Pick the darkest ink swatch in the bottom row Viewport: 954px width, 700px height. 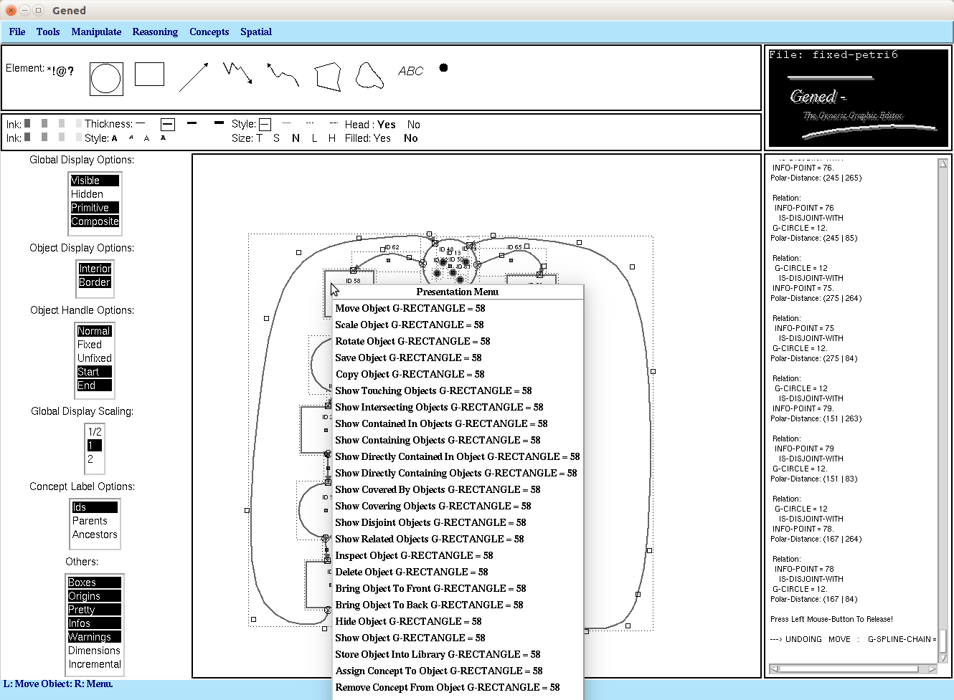click(x=27, y=137)
